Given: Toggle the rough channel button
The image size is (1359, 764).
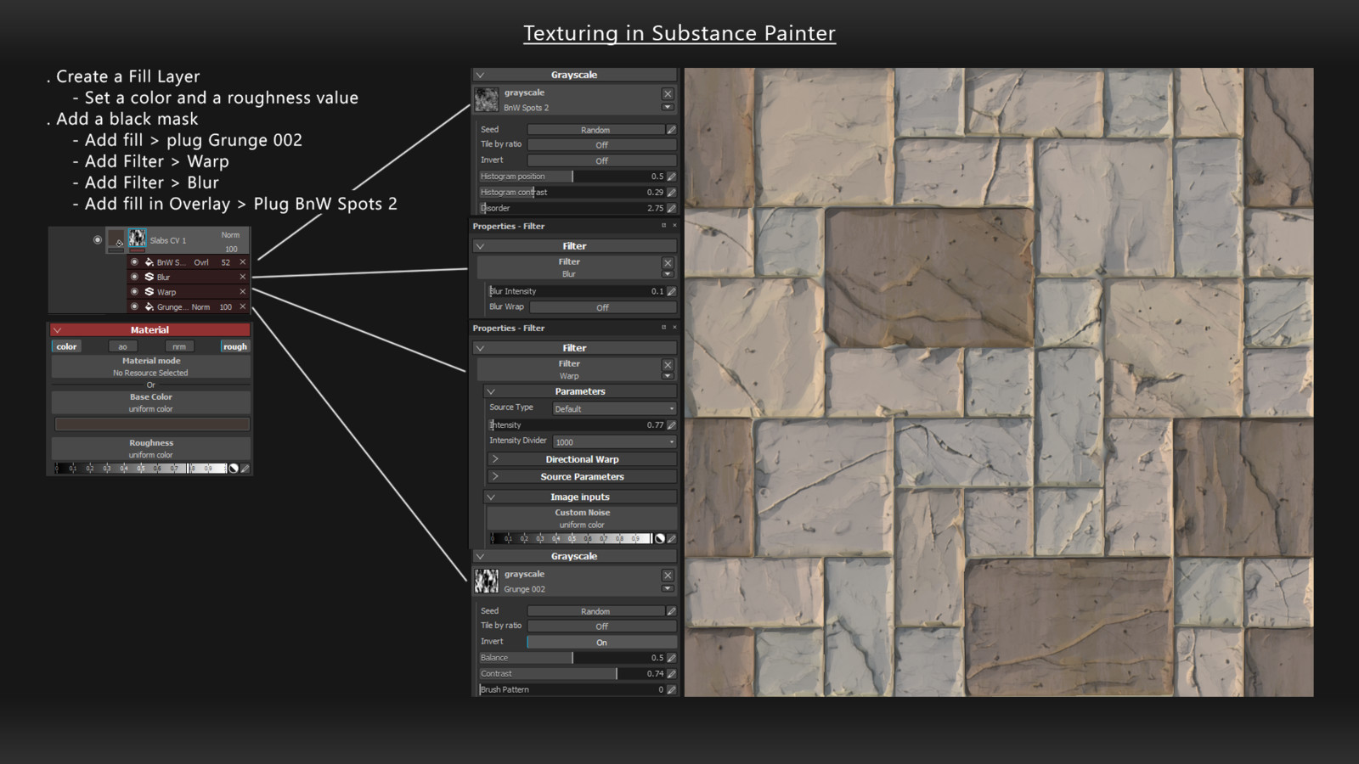Looking at the screenshot, I should tap(235, 346).
